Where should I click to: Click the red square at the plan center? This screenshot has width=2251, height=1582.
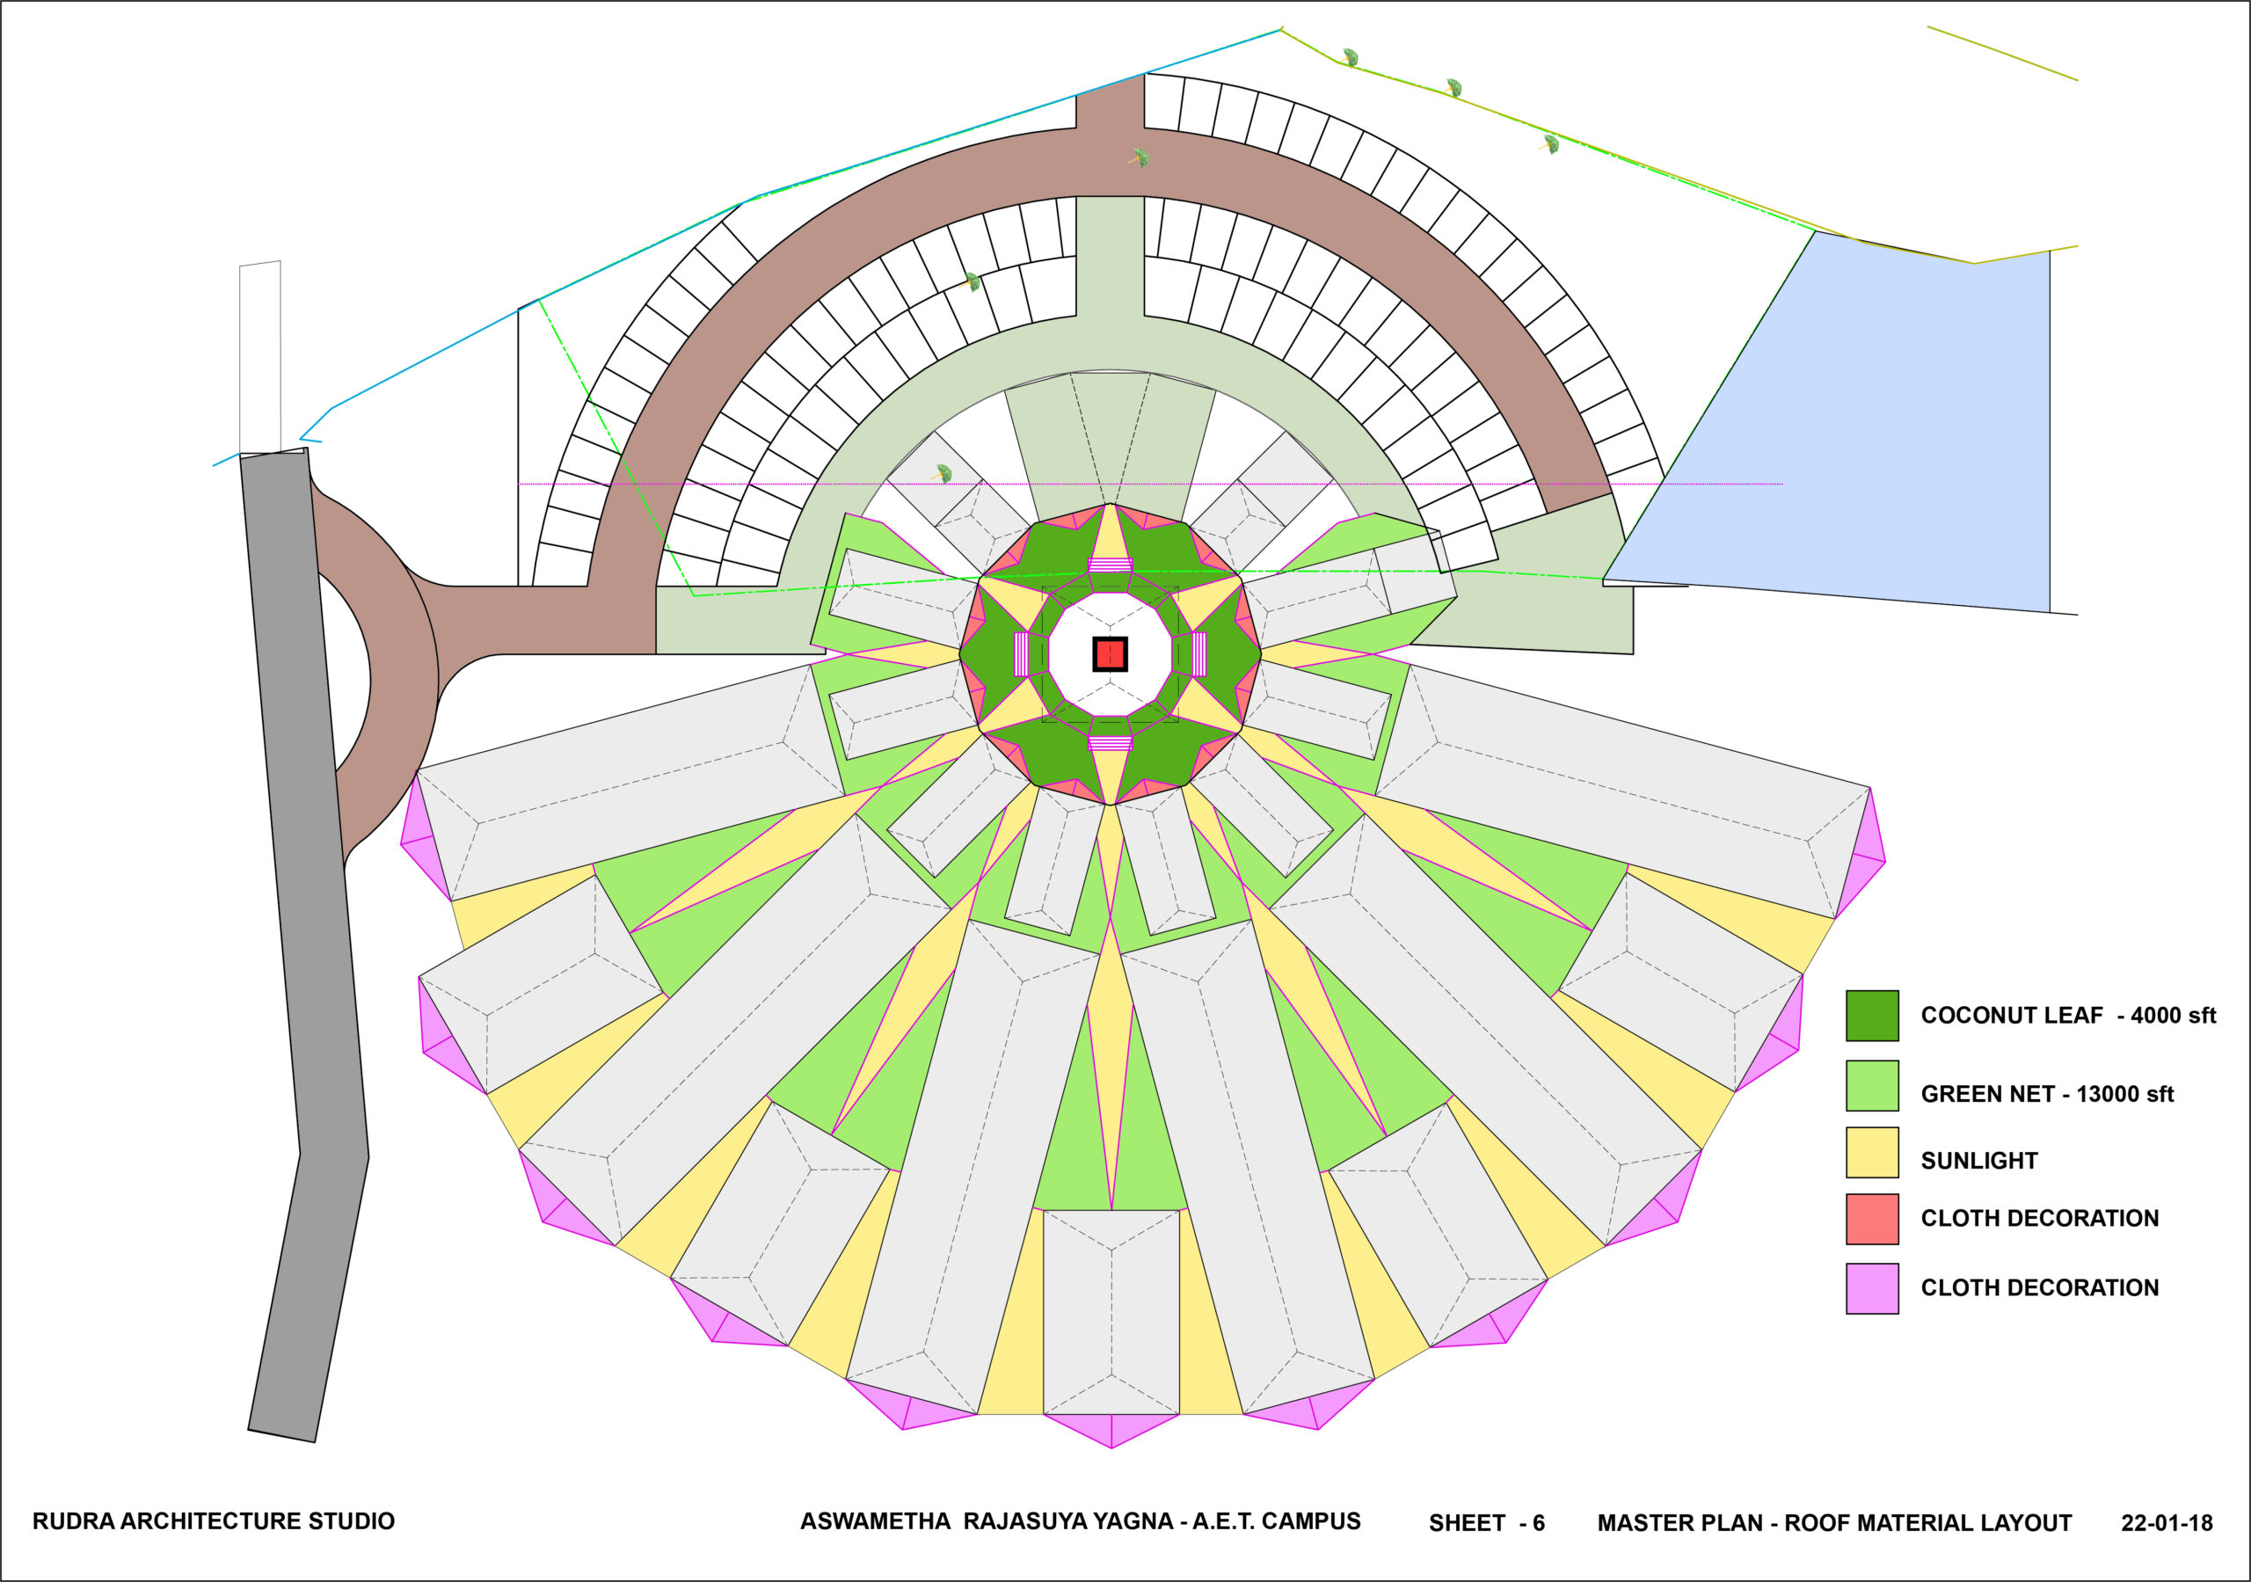[x=1110, y=654]
